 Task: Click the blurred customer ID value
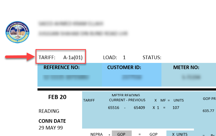click(132, 77)
